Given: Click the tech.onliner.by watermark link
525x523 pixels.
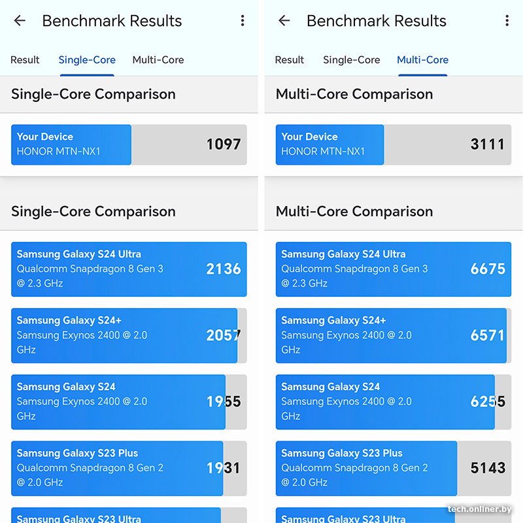Looking at the screenshot, I should (479, 509).
